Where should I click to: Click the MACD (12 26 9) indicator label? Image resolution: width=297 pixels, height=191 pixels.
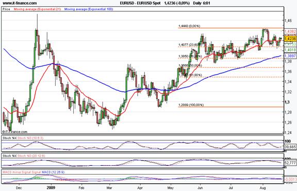(x=53, y=172)
